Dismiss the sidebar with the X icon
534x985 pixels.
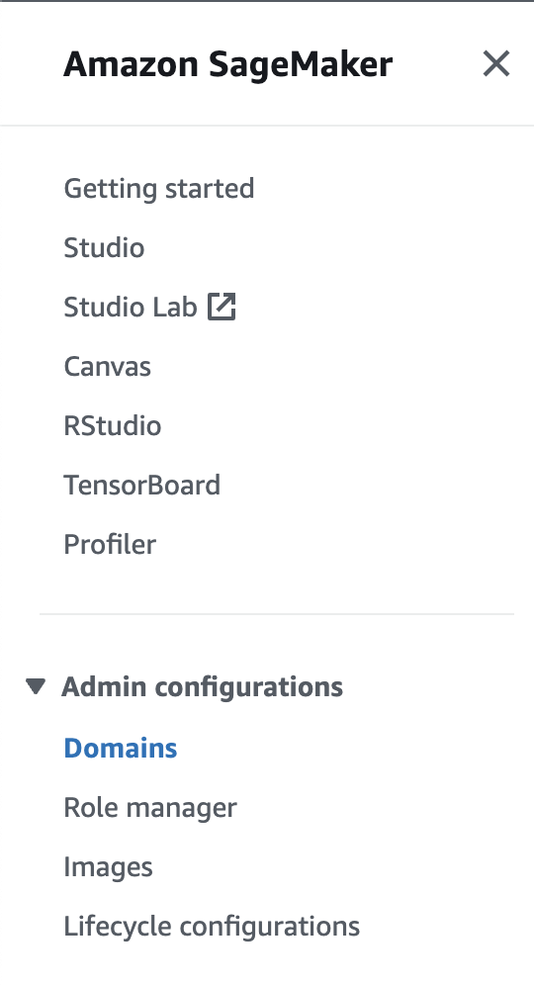point(495,63)
